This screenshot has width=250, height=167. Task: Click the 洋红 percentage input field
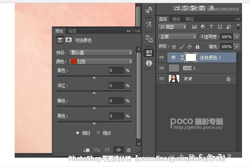pos(117,85)
